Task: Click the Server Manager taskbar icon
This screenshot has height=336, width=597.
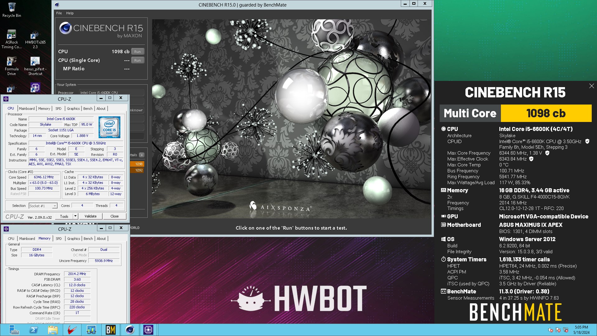Action: coord(14,330)
